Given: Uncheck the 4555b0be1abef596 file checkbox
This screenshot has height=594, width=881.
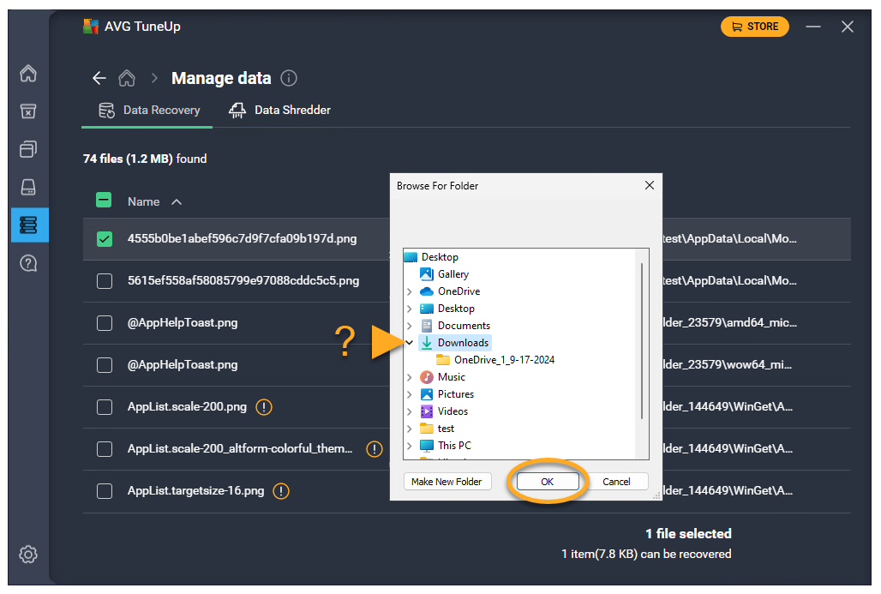Looking at the screenshot, I should (105, 239).
